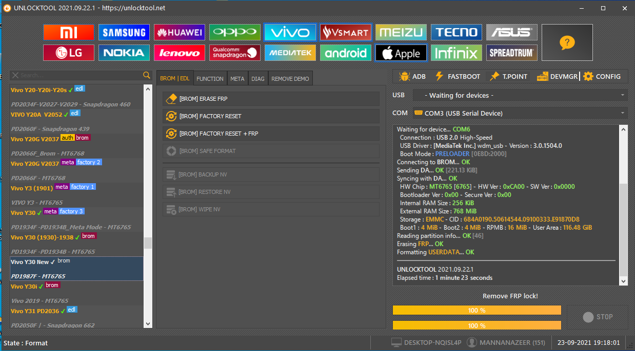Viewport: 635px width, 351px height.
Task: Switch to the REMOVE DEMO tab
Action: (290, 78)
